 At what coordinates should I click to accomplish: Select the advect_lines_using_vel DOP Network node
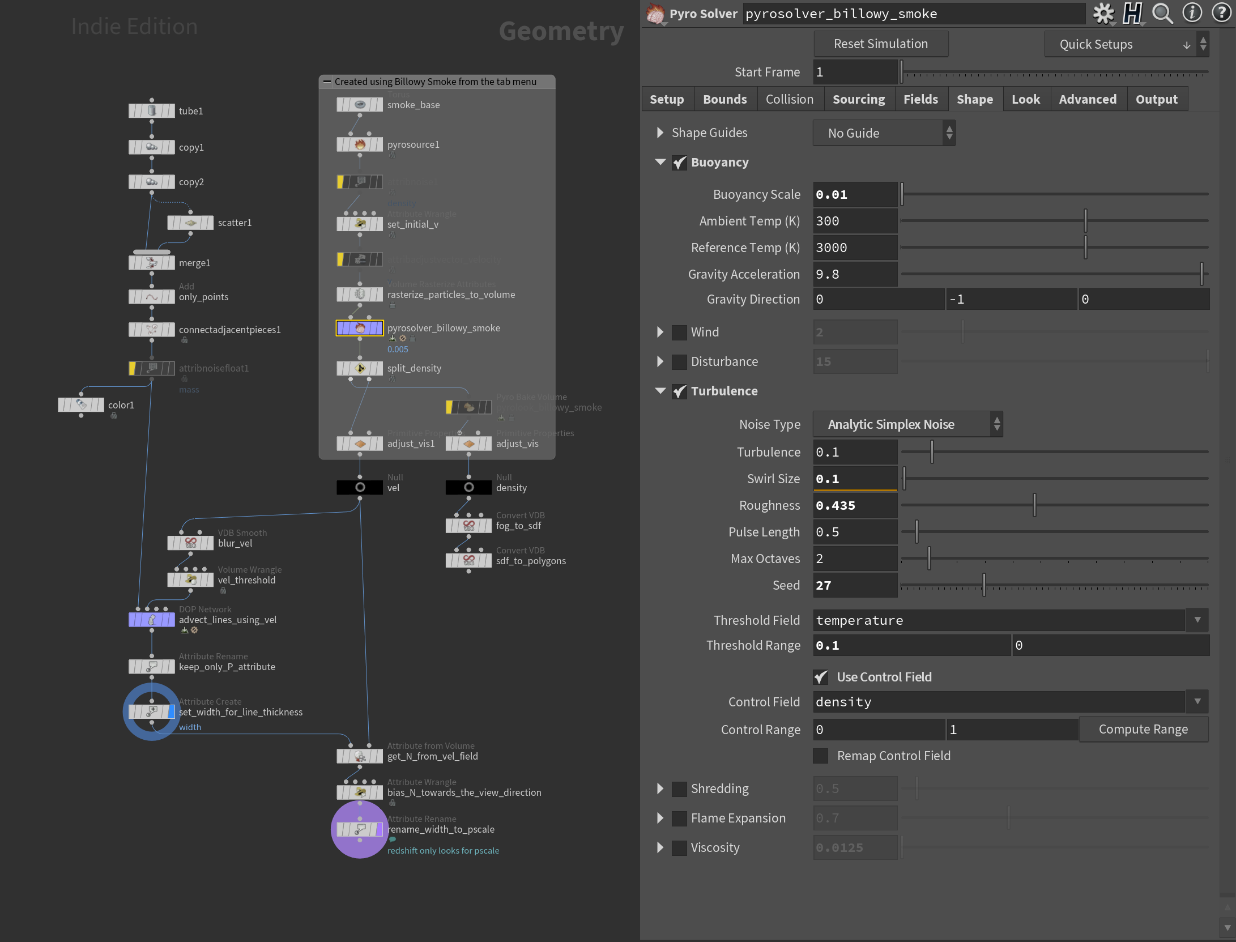click(x=151, y=620)
